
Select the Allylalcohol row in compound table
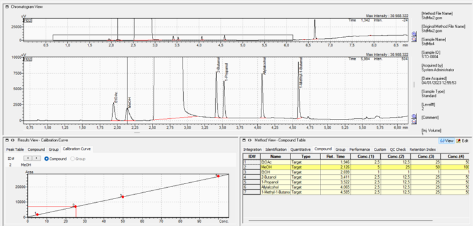(356, 187)
